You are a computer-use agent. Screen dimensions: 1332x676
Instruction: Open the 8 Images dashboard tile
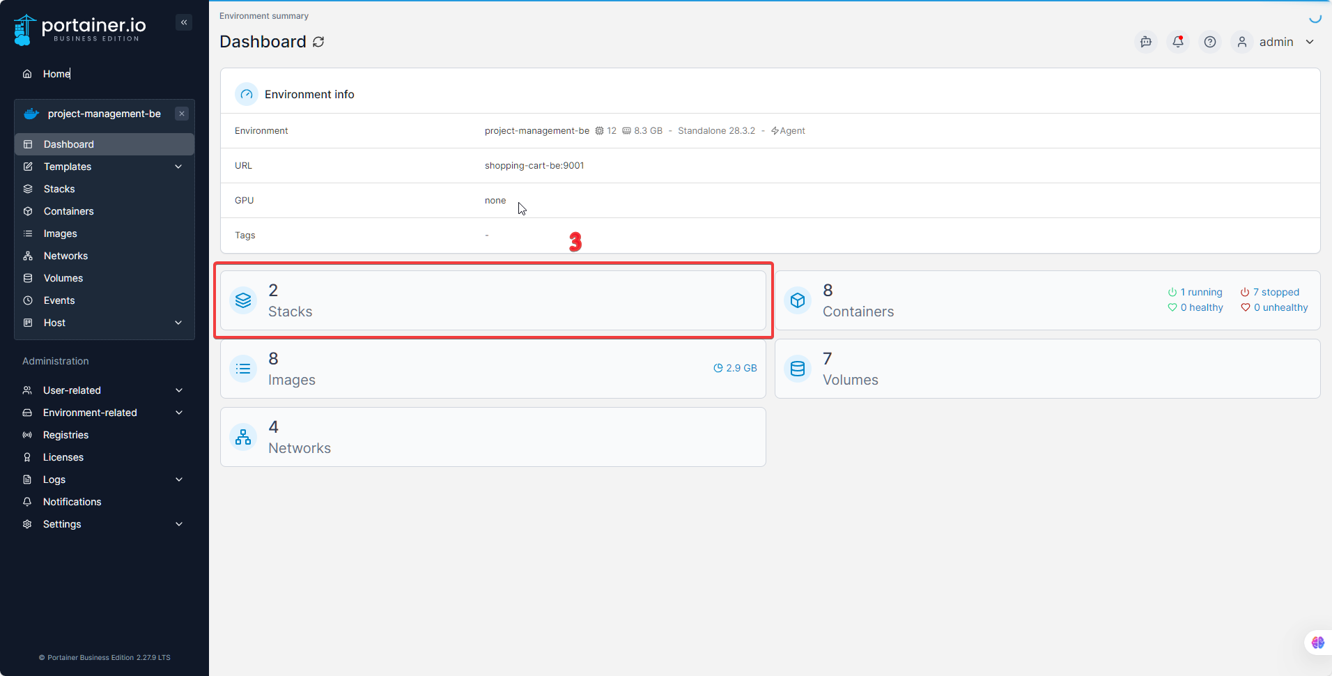pos(493,369)
